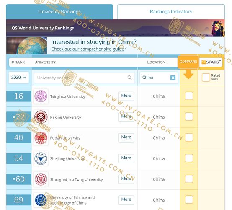Check compare box for Fudan University
The height and width of the screenshot is (210, 232).
[189, 137]
